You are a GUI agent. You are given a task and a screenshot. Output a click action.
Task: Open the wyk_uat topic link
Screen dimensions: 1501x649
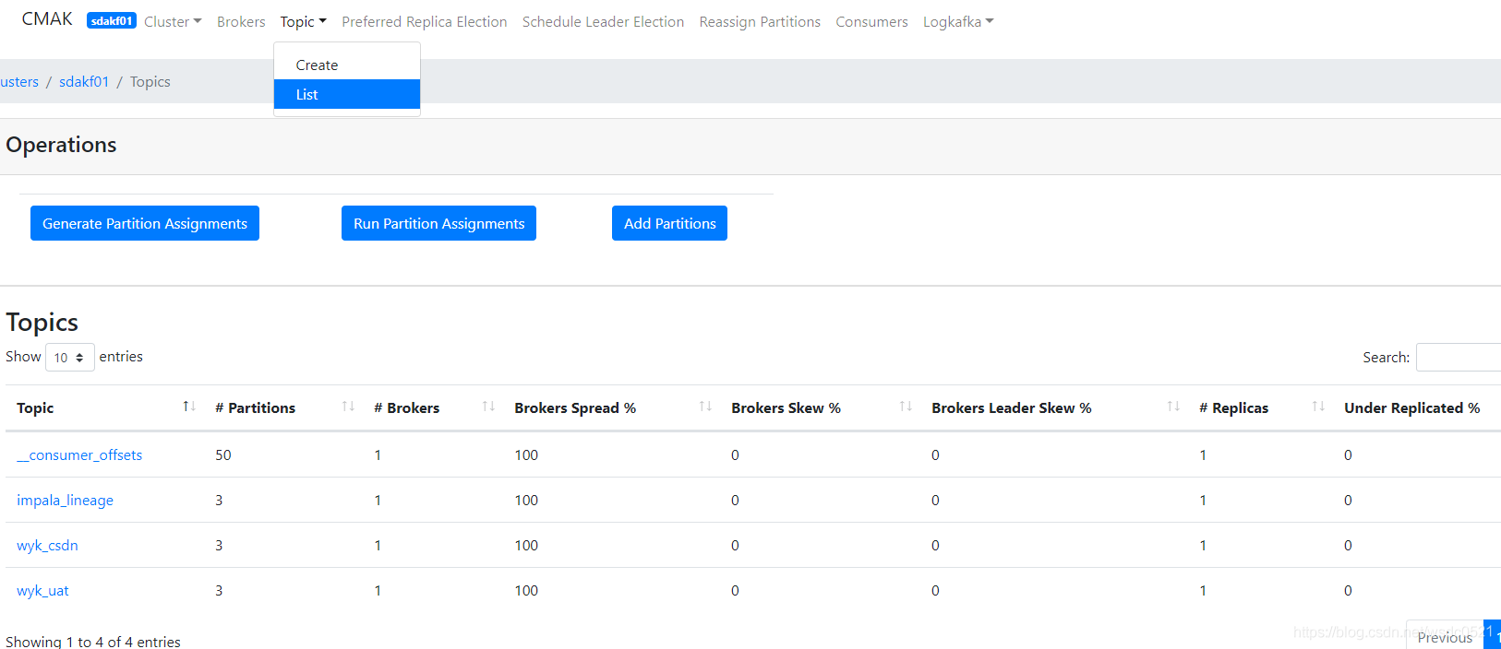42,590
